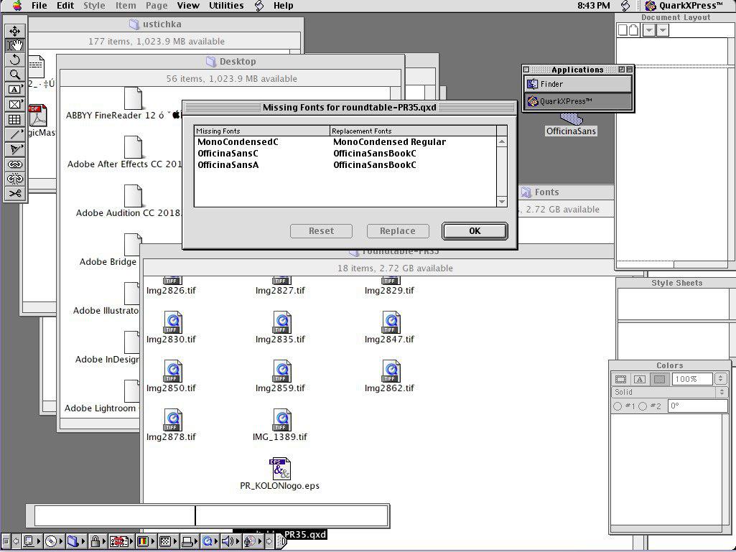Viewport: 736px width, 552px height.
Task: Click the Control Strip scroll-left arrow
Action: pyautogui.click(x=16, y=542)
